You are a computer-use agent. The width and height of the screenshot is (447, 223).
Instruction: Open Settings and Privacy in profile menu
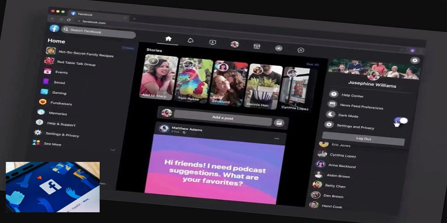(x=355, y=126)
